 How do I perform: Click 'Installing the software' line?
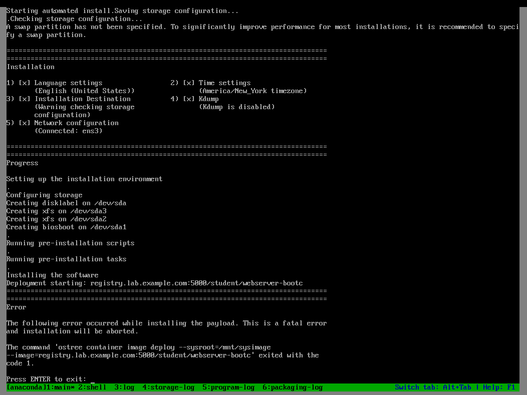[53, 275]
